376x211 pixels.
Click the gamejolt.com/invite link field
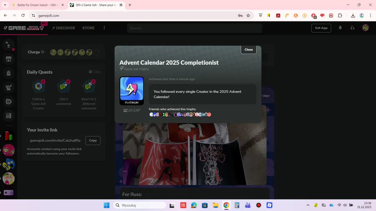(55, 141)
